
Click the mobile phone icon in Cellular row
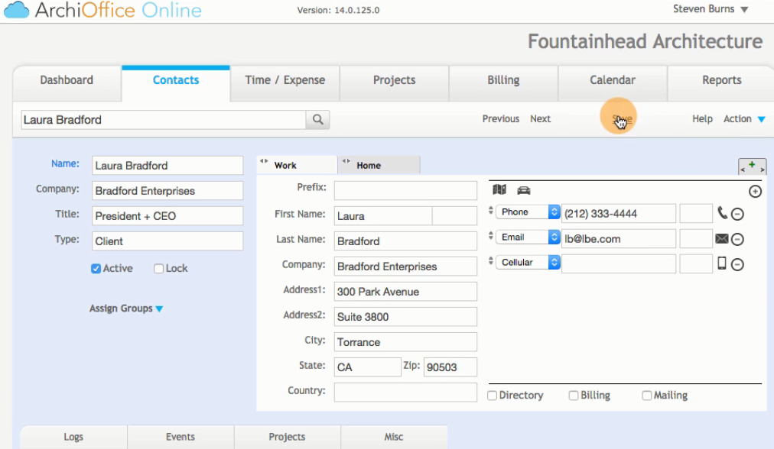[x=721, y=263]
